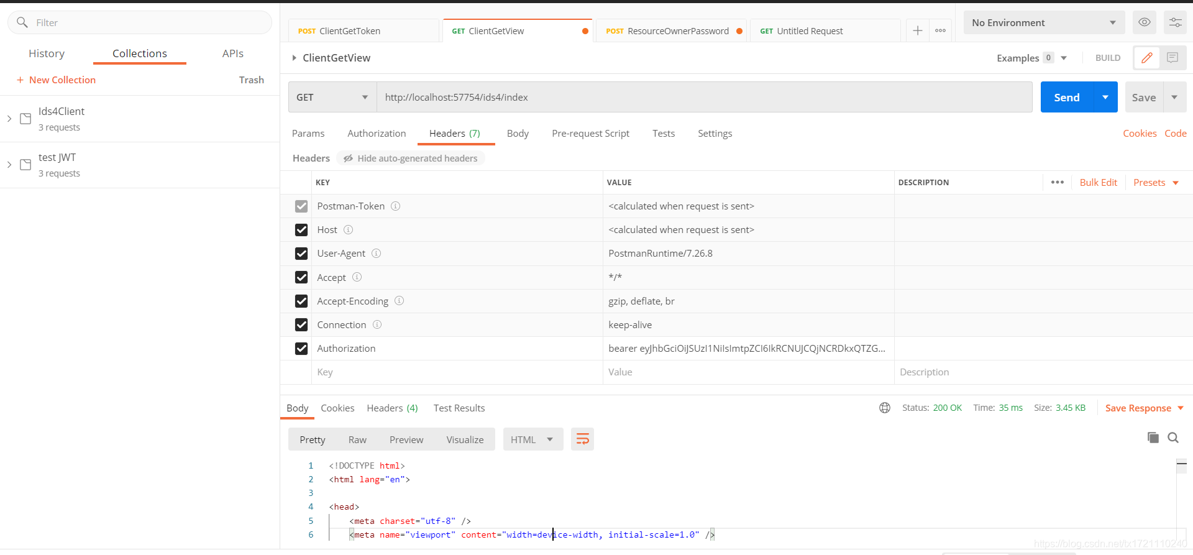Open the request Body tab
Image resolution: width=1193 pixels, height=555 pixels.
click(518, 133)
